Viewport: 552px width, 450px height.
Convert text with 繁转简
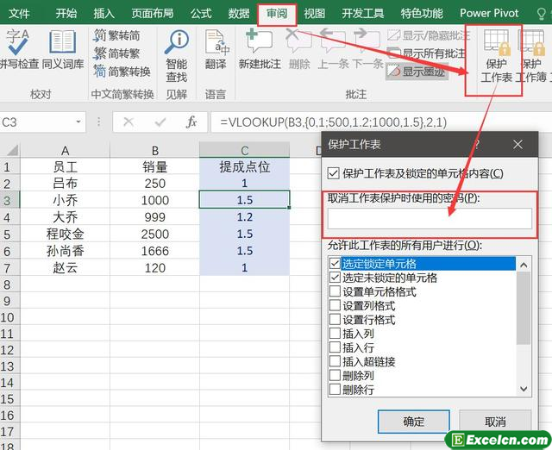click(x=117, y=35)
